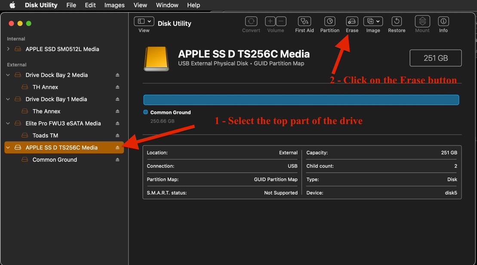
Task: Open the Apple menu
Action: pyautogui.click(x=12, y=5)
